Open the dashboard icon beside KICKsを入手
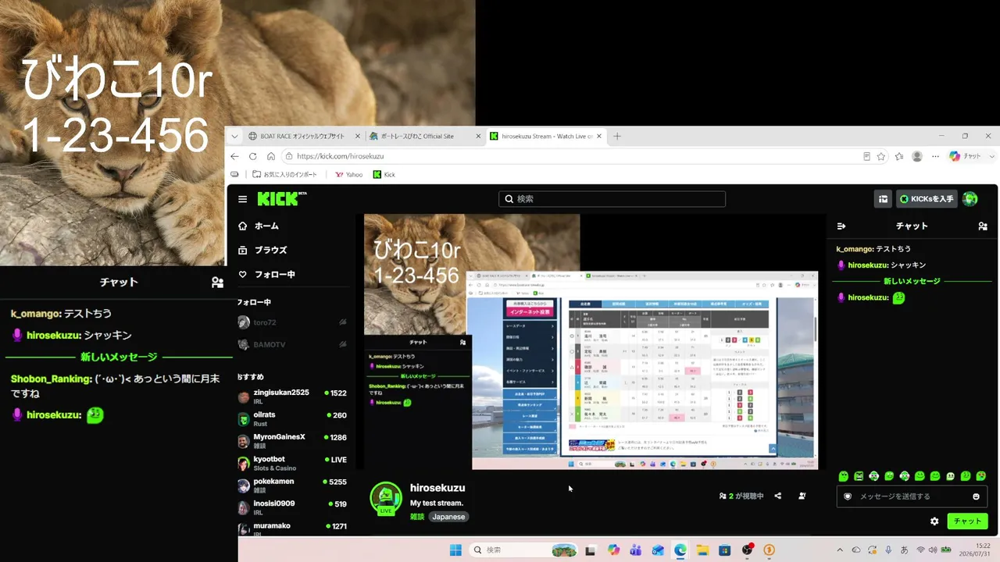Viewport: 1000px width, 562px height. [x=883, y=199]
